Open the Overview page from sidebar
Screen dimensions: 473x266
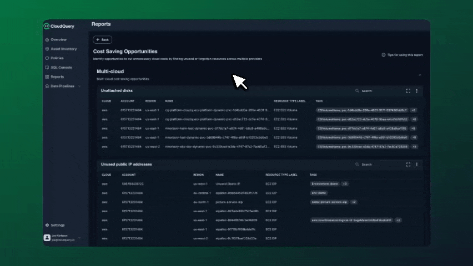click(x=58, y=40)
